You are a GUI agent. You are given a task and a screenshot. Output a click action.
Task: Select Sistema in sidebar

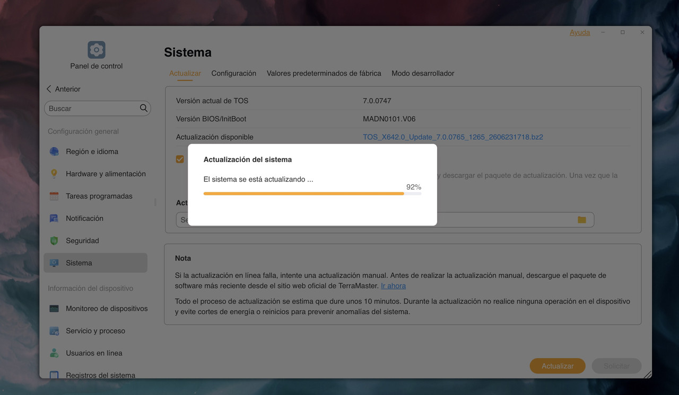tap(95, 263)
